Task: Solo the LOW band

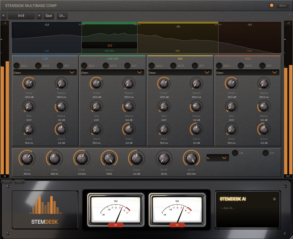Action: click(x=17, y=66)
